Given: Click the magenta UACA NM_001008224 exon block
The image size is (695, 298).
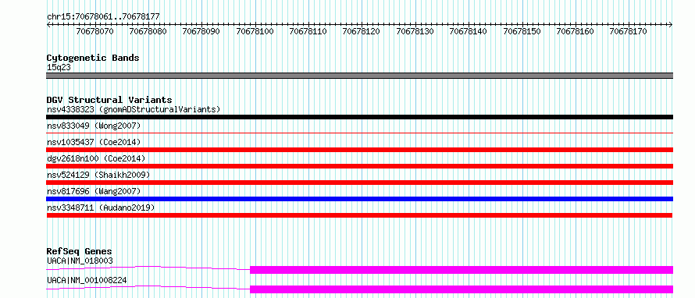Looking at the screenshot, I should (x=462, y=289).
